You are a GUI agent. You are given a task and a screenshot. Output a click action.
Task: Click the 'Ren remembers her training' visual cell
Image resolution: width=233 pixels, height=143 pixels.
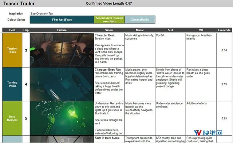click(x=109, y=84)
